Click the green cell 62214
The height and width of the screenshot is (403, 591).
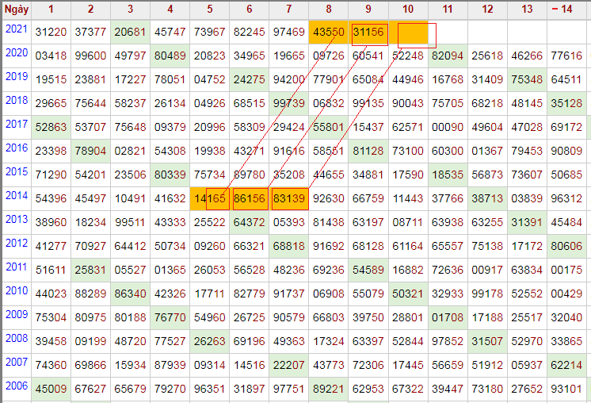point(566,365)
